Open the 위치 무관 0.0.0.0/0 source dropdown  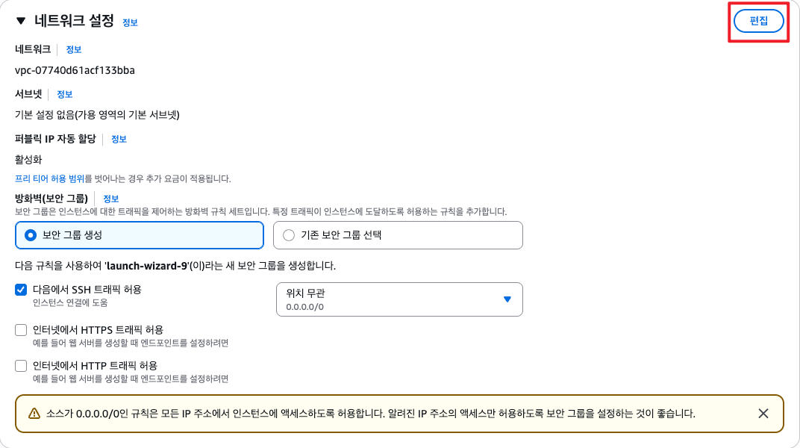click(x=399, y=299)
